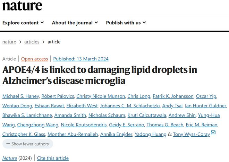The image size is (229, 162).
Task: Select author Annika Enejder
Action: coord(115,134)
